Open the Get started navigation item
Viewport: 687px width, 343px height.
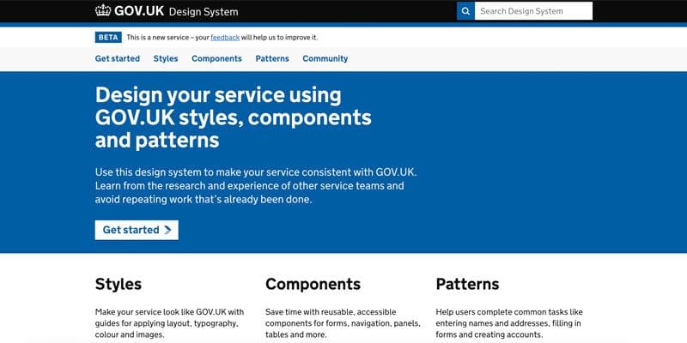(118, 58)
